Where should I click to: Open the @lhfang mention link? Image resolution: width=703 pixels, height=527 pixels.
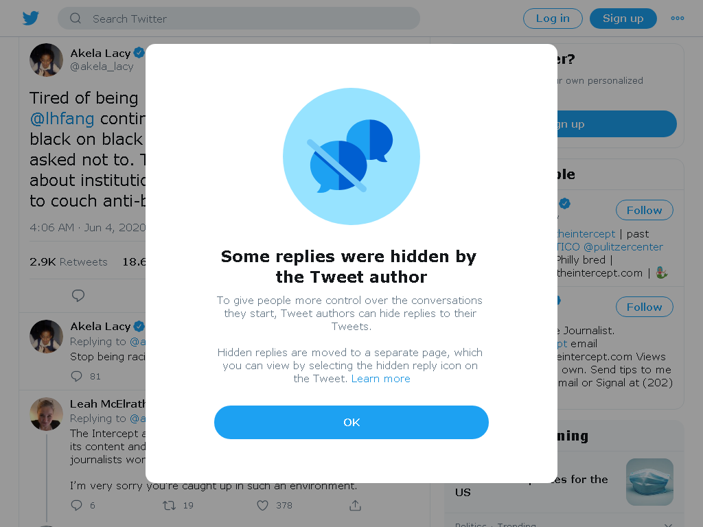pyautogui.click(x=62, y=119)
